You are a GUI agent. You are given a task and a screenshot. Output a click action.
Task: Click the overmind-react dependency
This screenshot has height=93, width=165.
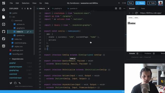pyautogui.click(x=15, y=78)
